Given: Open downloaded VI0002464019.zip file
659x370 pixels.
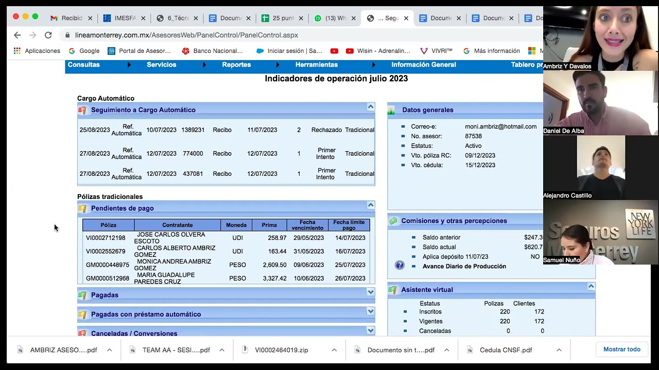Looking at the screenshot, I should [281, 350].
